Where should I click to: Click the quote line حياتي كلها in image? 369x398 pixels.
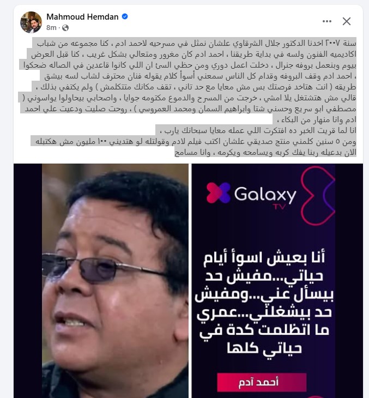(x=264, y=348)
